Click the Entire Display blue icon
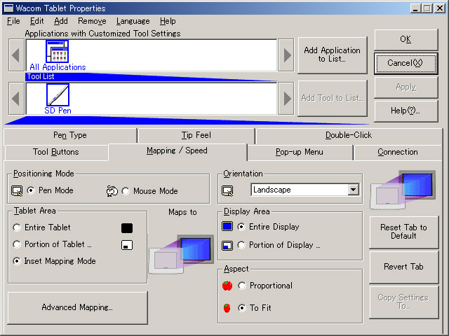The width and height of the screenshot is (449, 336). pyautogui.click(x=227, y=227)
